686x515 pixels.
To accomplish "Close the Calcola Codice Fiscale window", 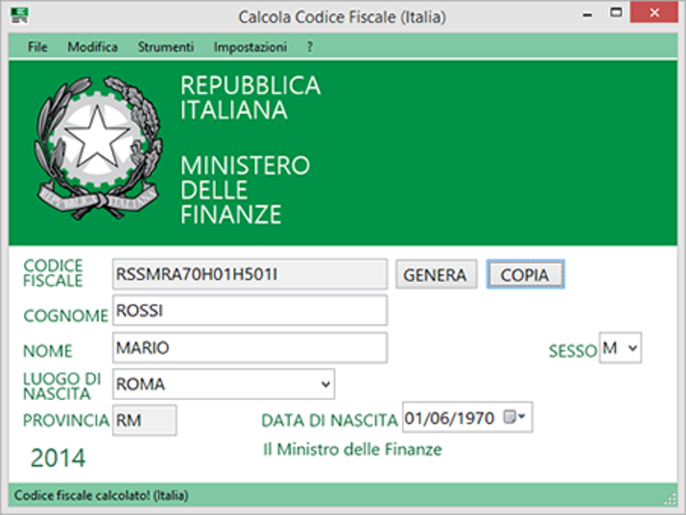I will click(x=654, y=13).
